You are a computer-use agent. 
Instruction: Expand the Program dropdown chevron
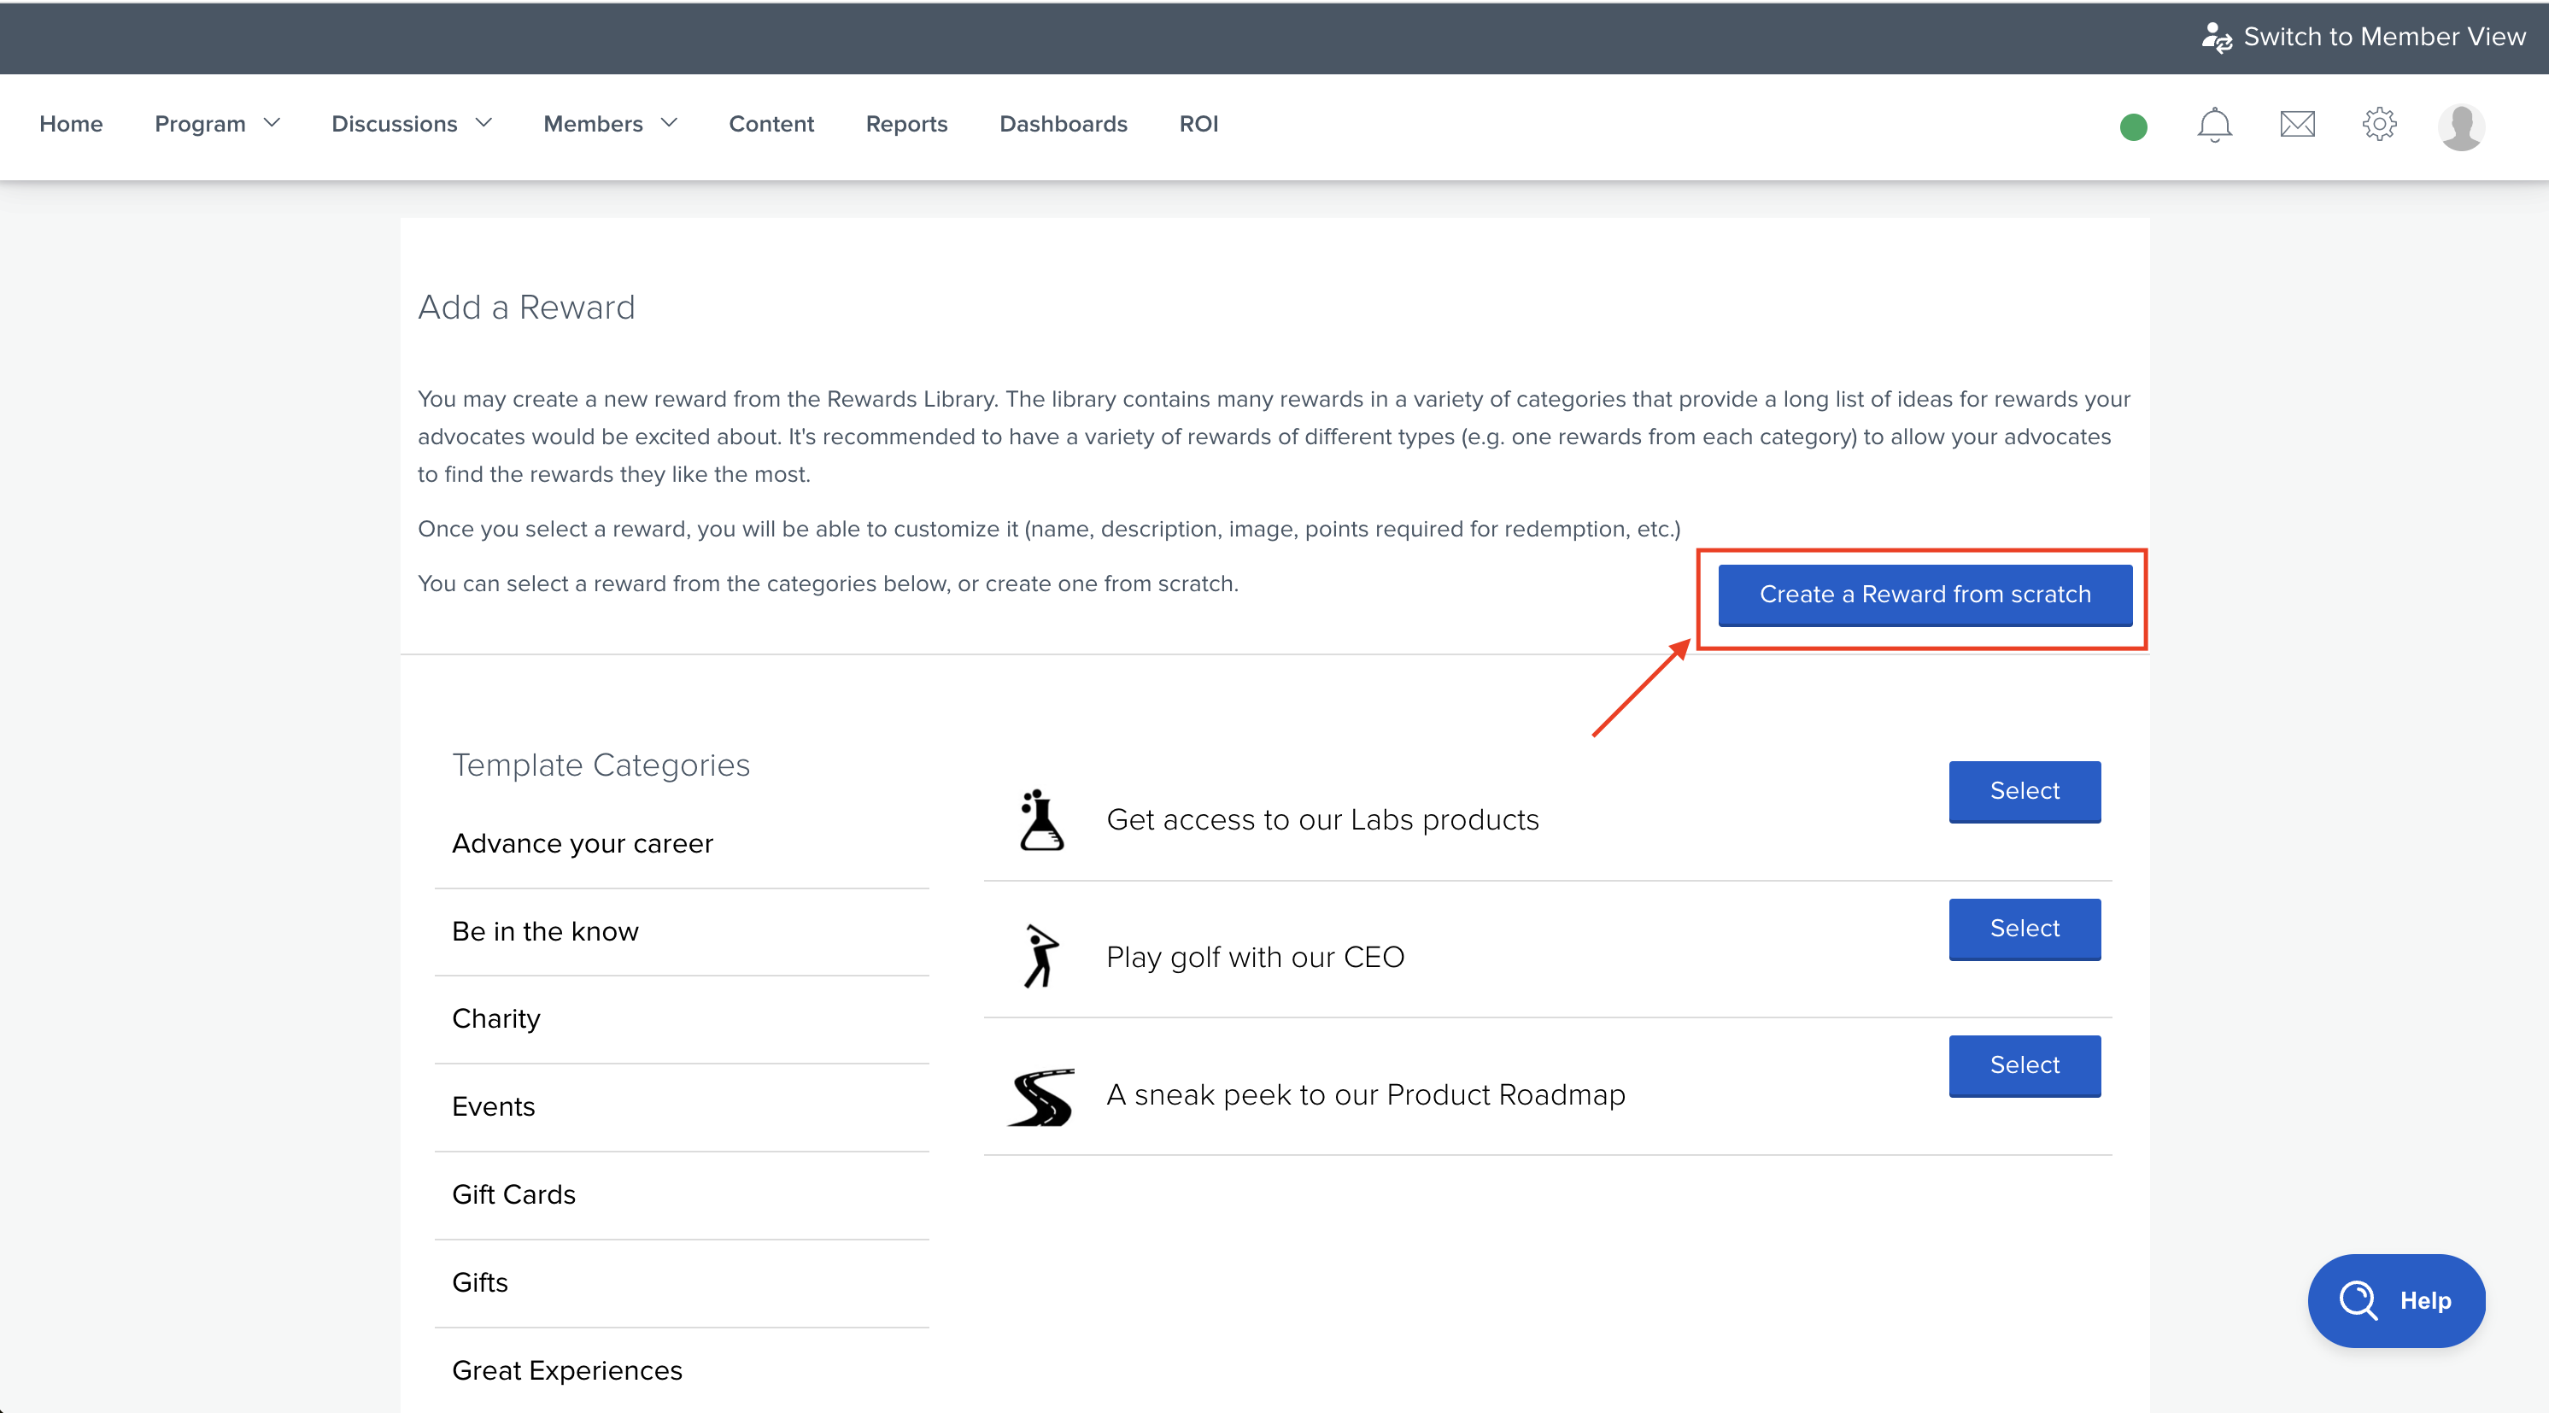click(272, 123)
